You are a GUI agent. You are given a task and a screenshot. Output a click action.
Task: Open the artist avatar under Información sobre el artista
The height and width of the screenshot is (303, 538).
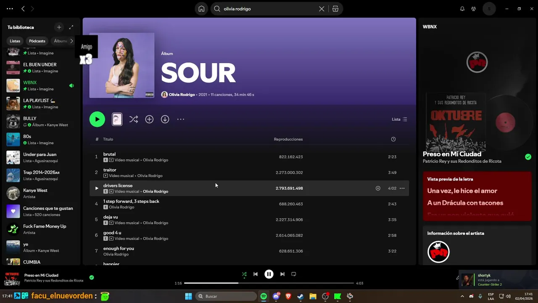tap(438, 252)
